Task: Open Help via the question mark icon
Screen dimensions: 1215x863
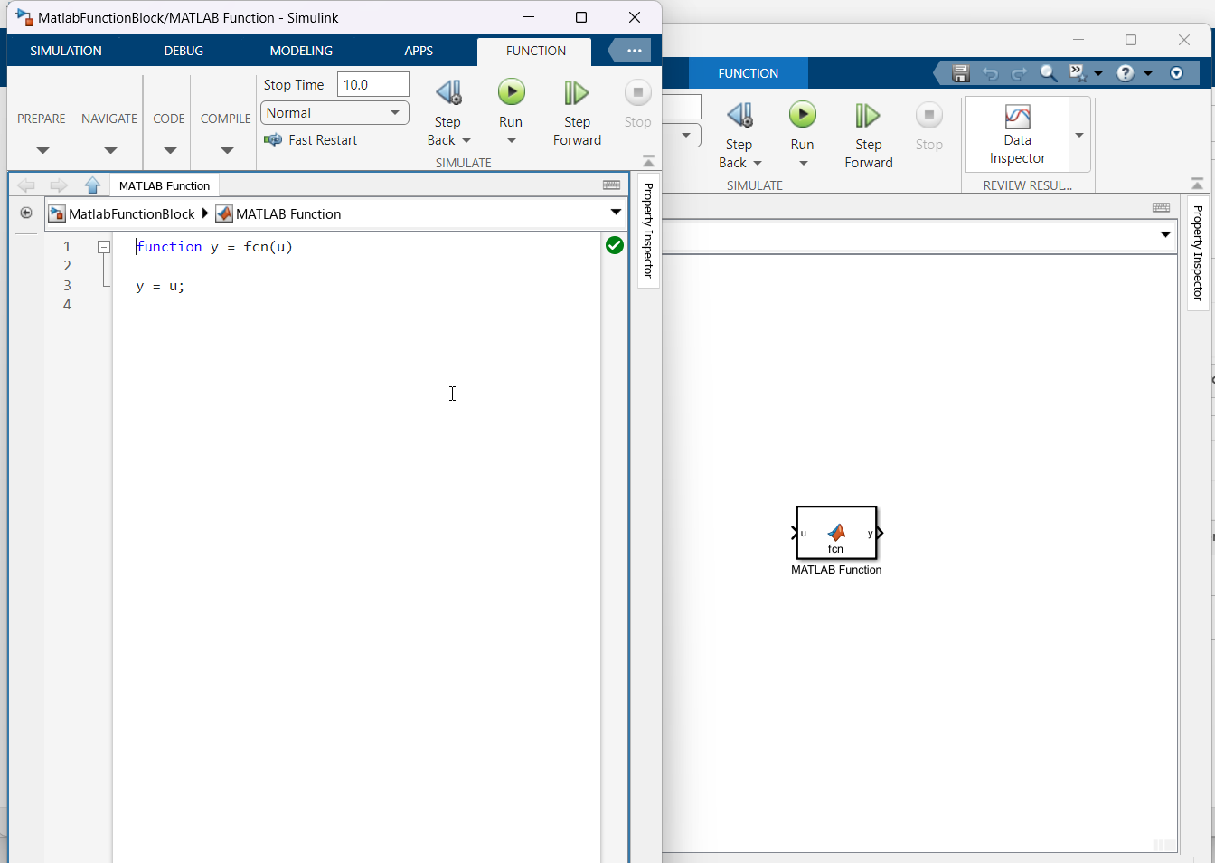Action: click(1126, 73)
